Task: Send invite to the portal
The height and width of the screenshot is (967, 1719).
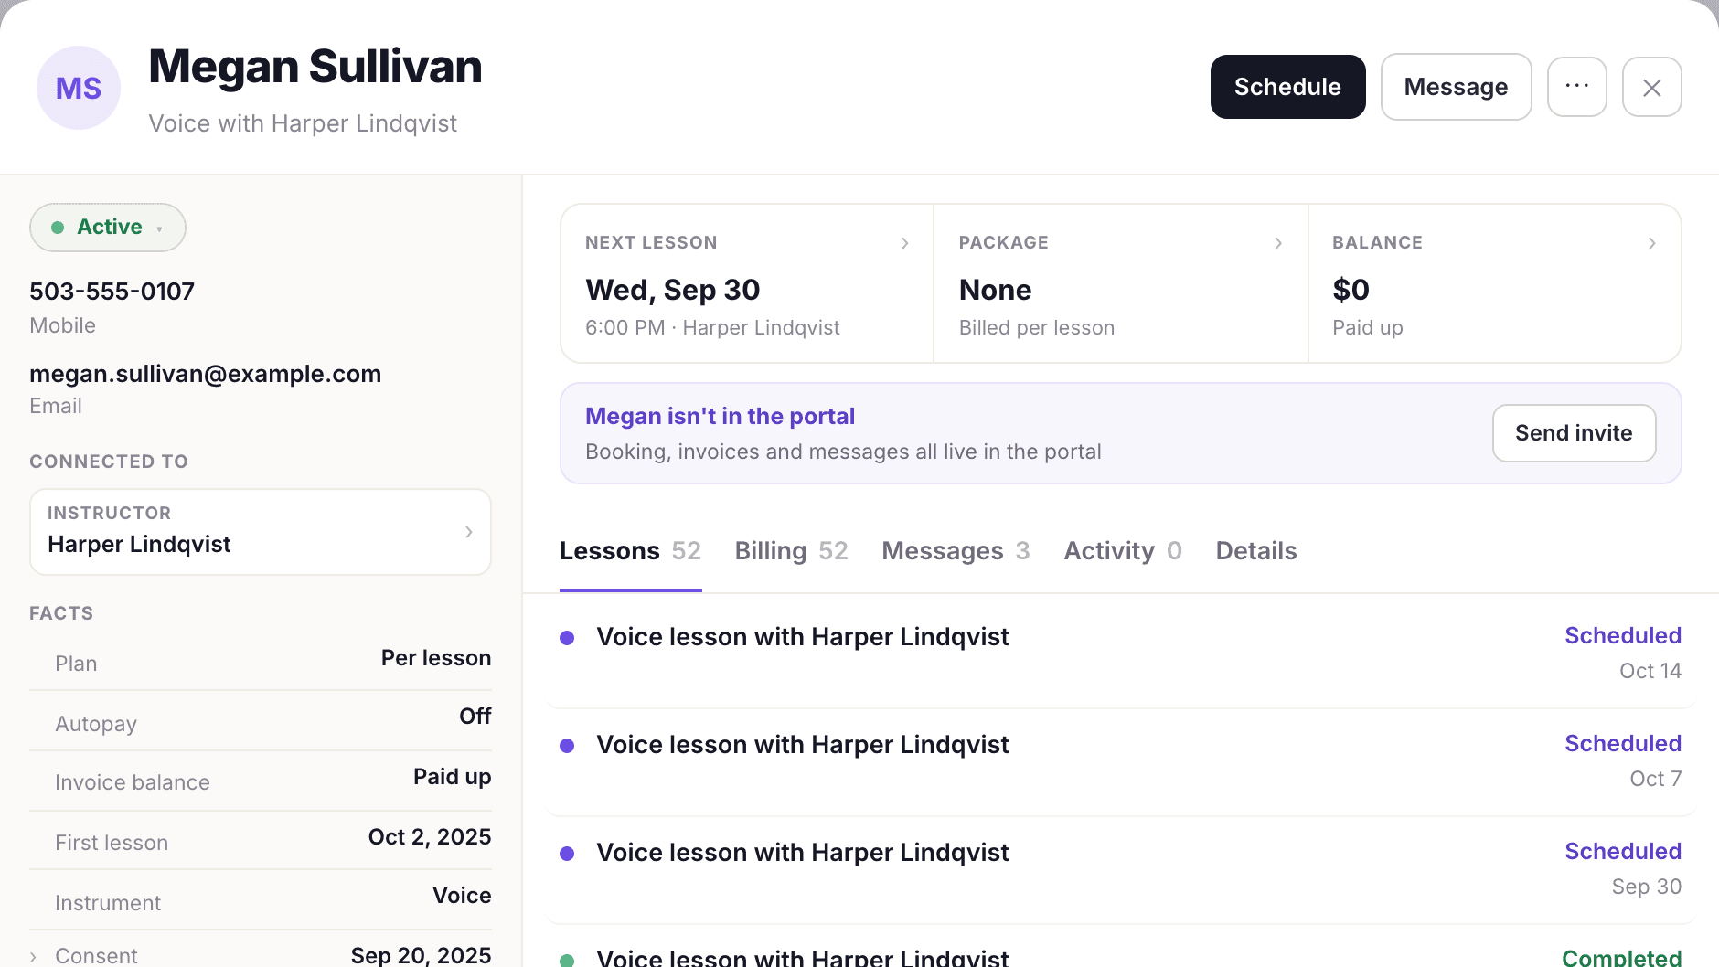Action: [1574, 433]
